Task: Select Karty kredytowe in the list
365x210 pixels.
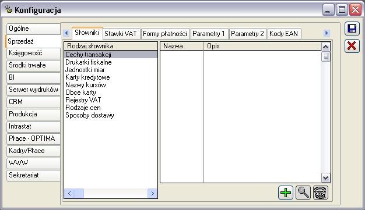Action: [x=111, y=77]
